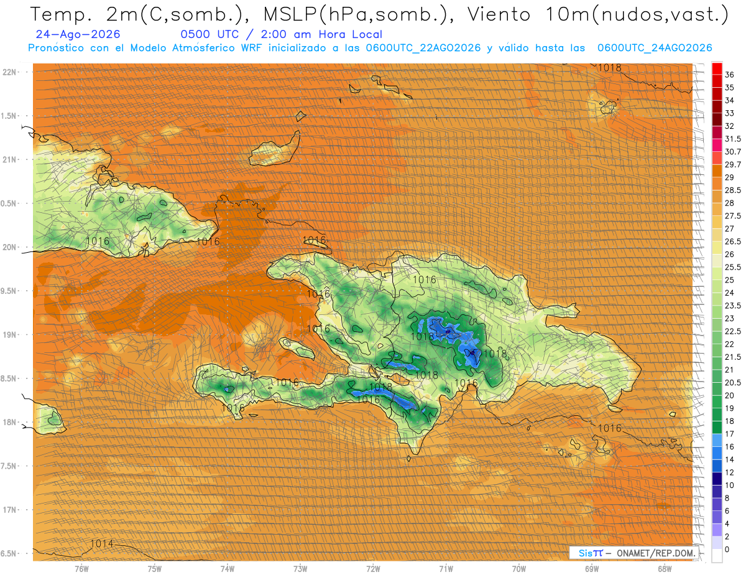Click the latitude label '22N'
This screenshot has height=577, width=746.
pyautogui.click(x=10, y=72)
